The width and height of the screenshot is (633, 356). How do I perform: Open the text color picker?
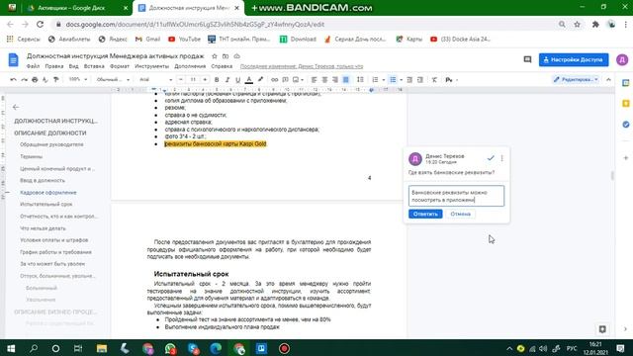coord(249,80)
